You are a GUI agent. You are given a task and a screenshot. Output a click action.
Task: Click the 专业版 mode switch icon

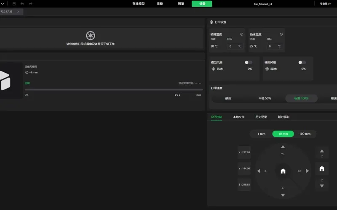click(329, 4)
